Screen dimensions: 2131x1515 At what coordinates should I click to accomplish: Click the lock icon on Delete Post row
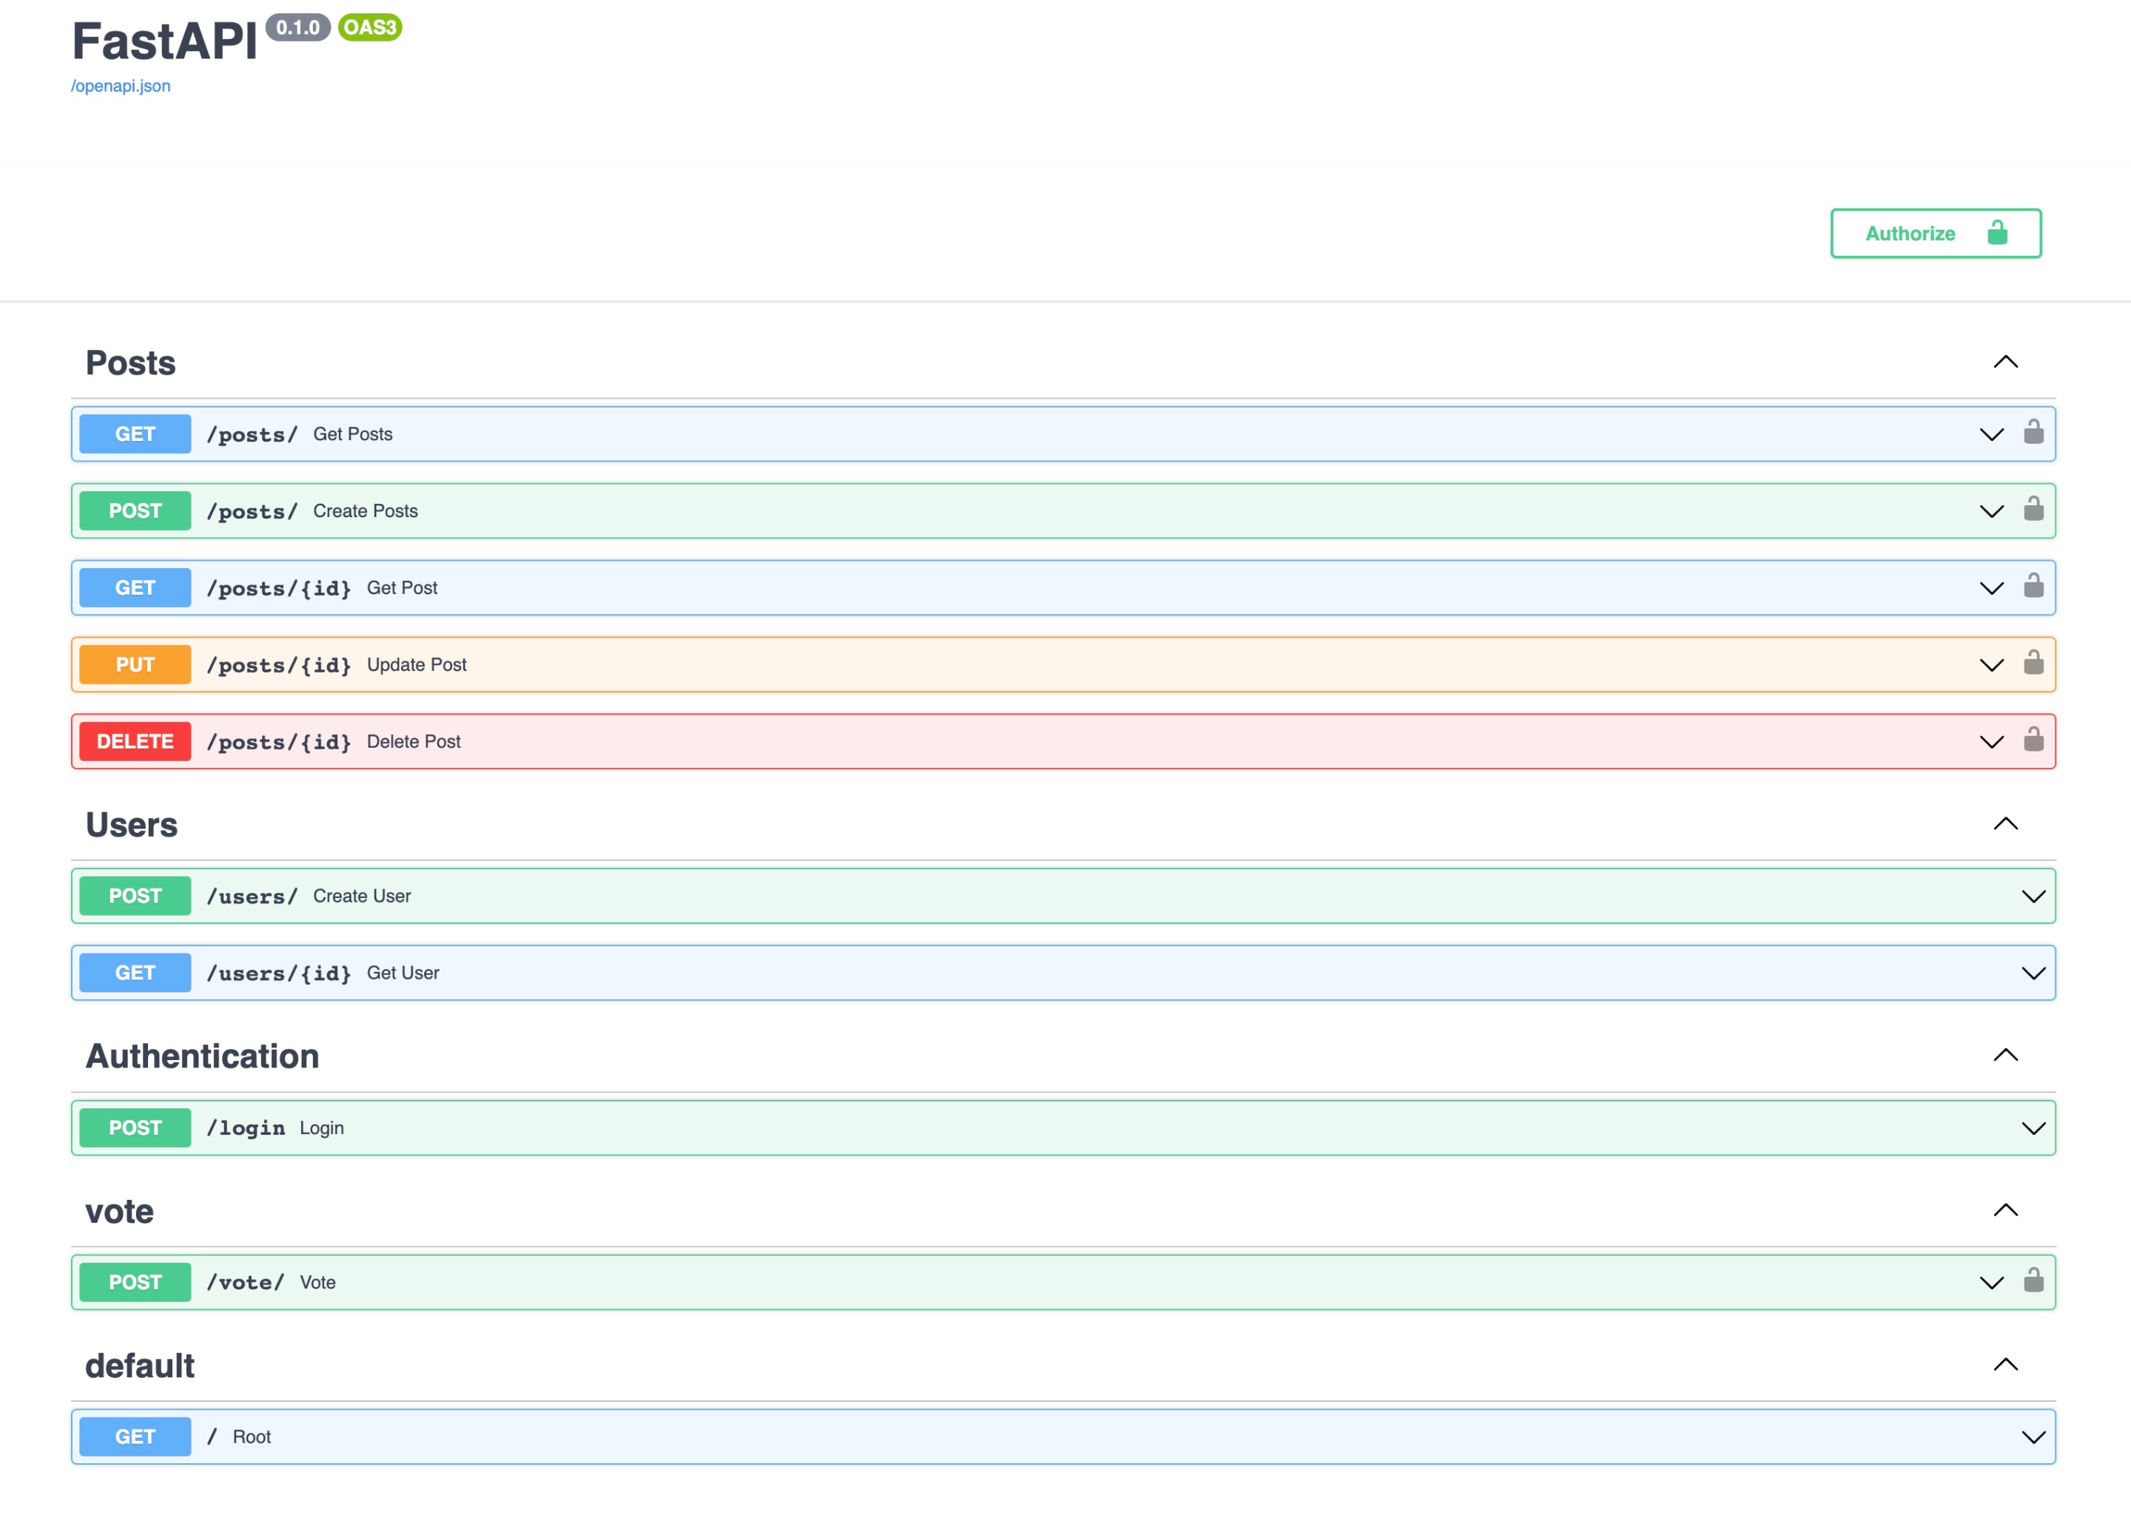point(2033,740)
